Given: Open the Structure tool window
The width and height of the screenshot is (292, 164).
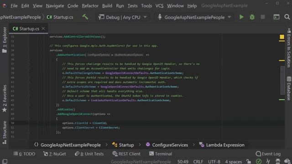Looking at the screenshot, I should (x=5, y=133).
